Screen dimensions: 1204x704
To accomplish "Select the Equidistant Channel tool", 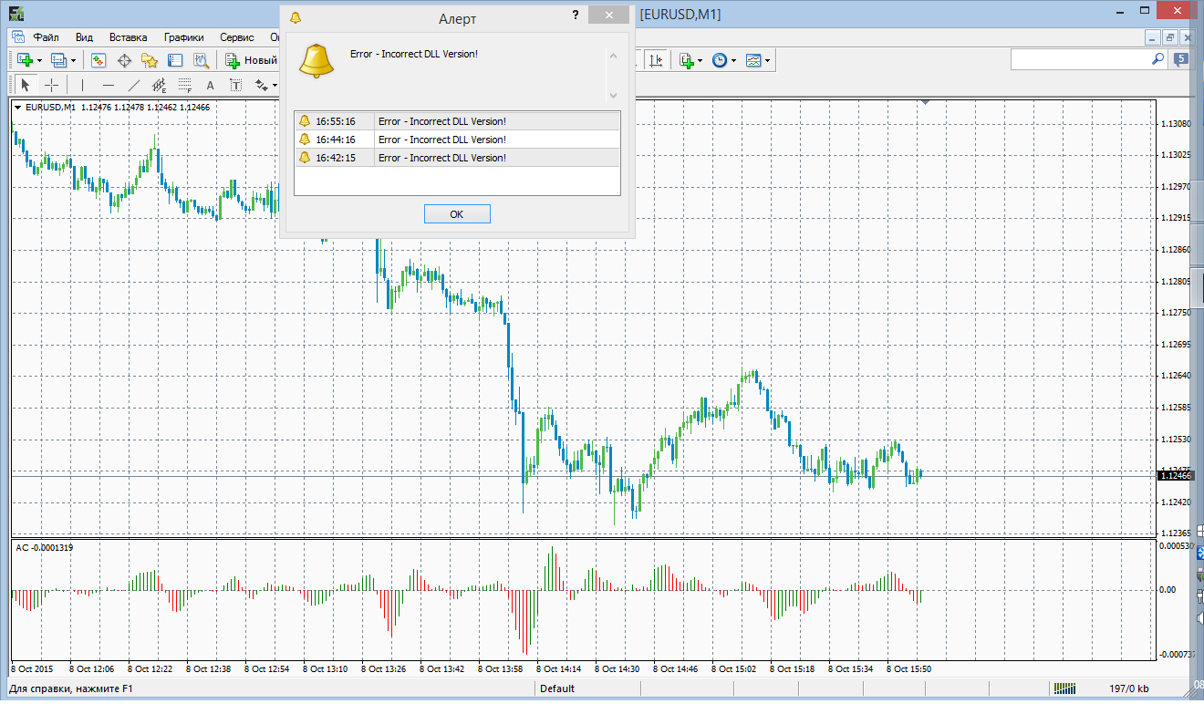I will pyautogui.click(x=160, y=85).
